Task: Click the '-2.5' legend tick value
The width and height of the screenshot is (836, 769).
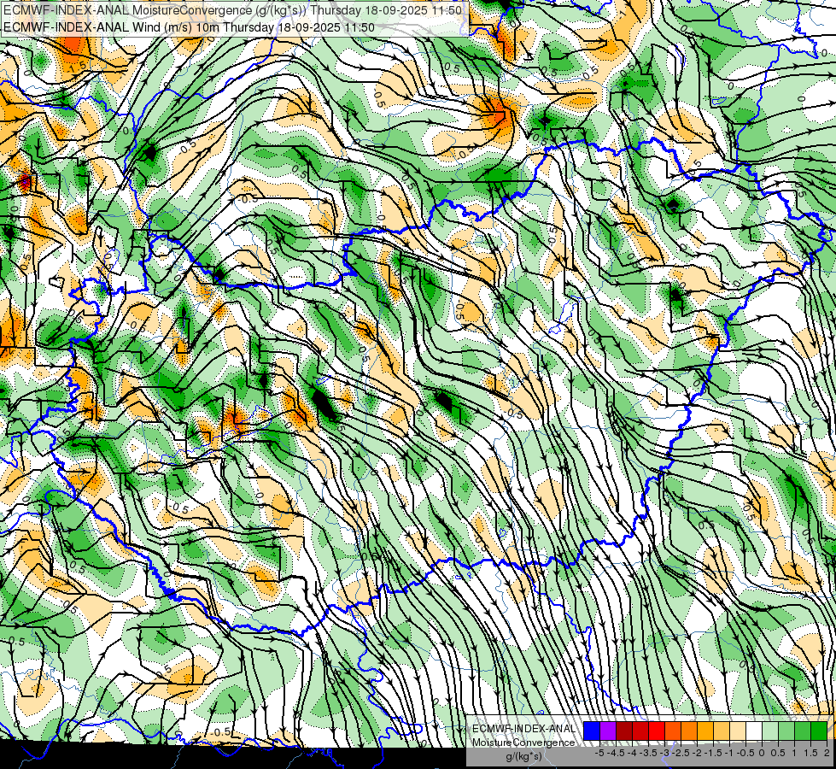Action: pos(681,753)
